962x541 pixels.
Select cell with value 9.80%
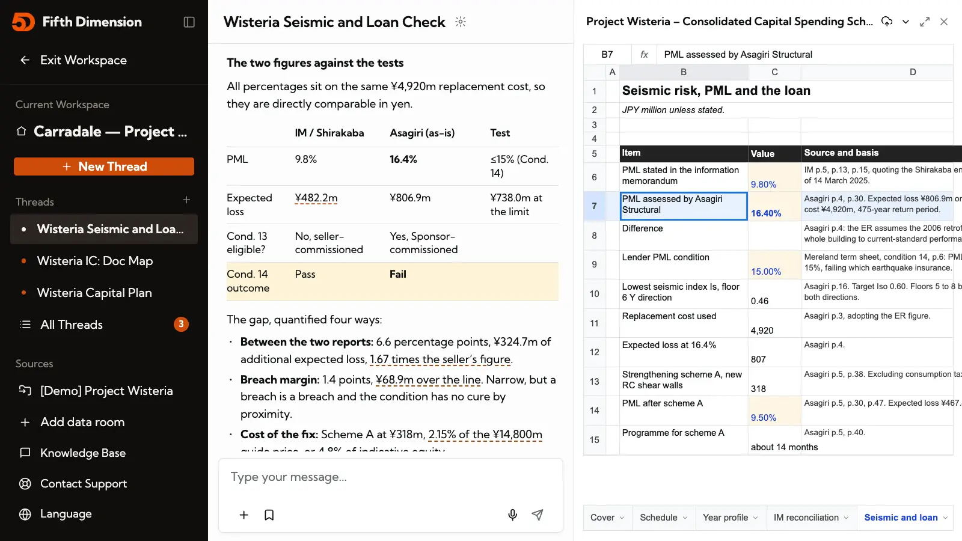click(774, 177)
